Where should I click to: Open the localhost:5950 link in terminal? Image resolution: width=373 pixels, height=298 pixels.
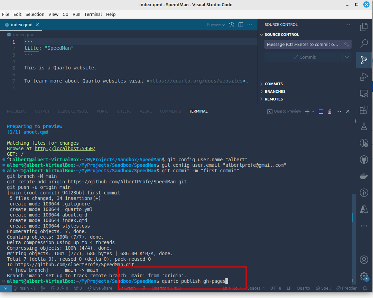click(65, 148)
